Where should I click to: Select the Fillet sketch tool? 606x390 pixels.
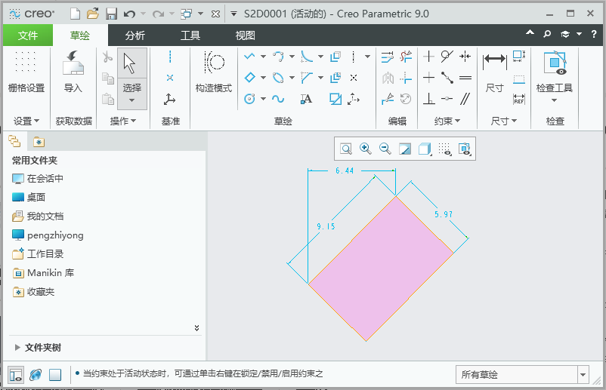pos(307,57)
